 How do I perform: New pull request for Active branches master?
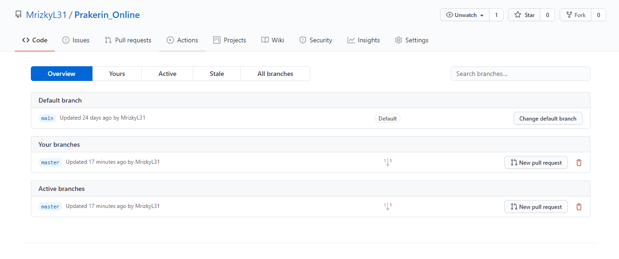click(536, 207)
